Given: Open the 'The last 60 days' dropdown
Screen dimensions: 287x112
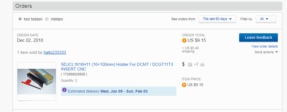Looking at the screenshot, I should 217,19.
